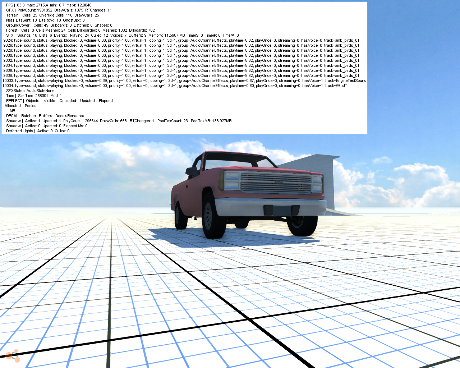
Task: Click the SFXStates 'AudioStateNone' line
Action: click(29, 91)
